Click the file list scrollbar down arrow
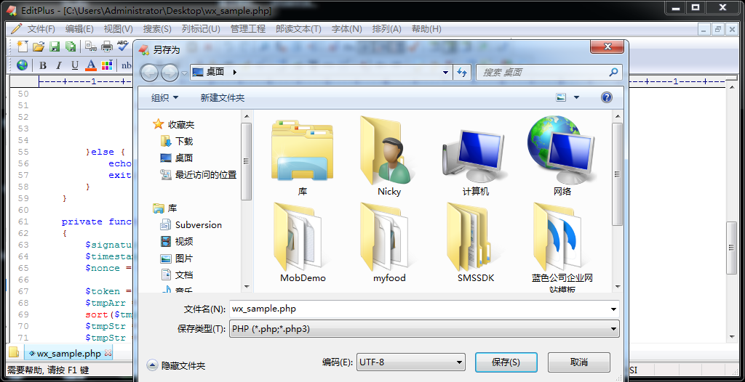This screenshot has height=382, width=745. 617,286
